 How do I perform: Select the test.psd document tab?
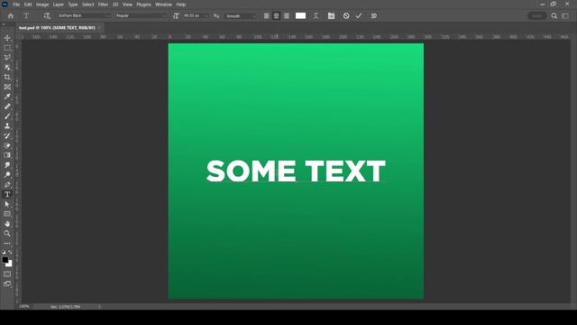(x=57, y=28)
